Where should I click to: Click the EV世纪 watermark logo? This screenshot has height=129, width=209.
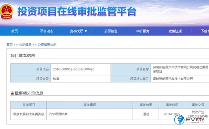point(189,120)
